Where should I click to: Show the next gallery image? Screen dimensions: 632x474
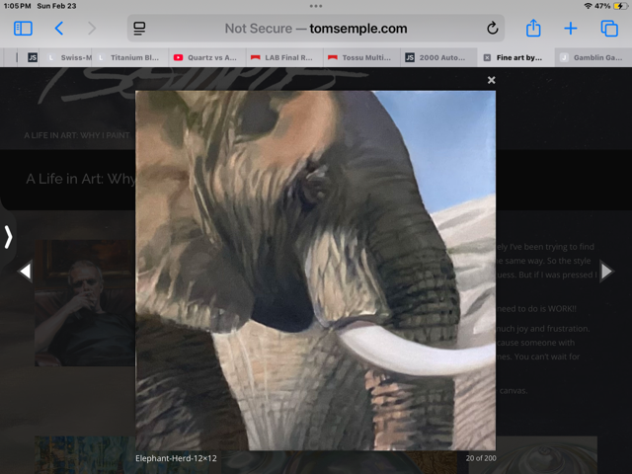(x=606, y=272)
